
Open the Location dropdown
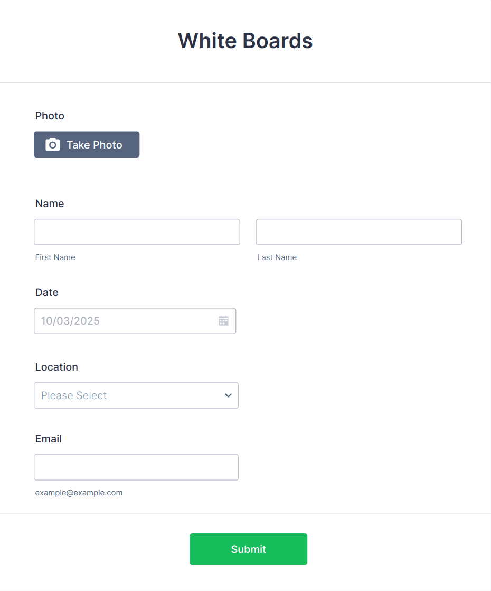tap(136, 395)
